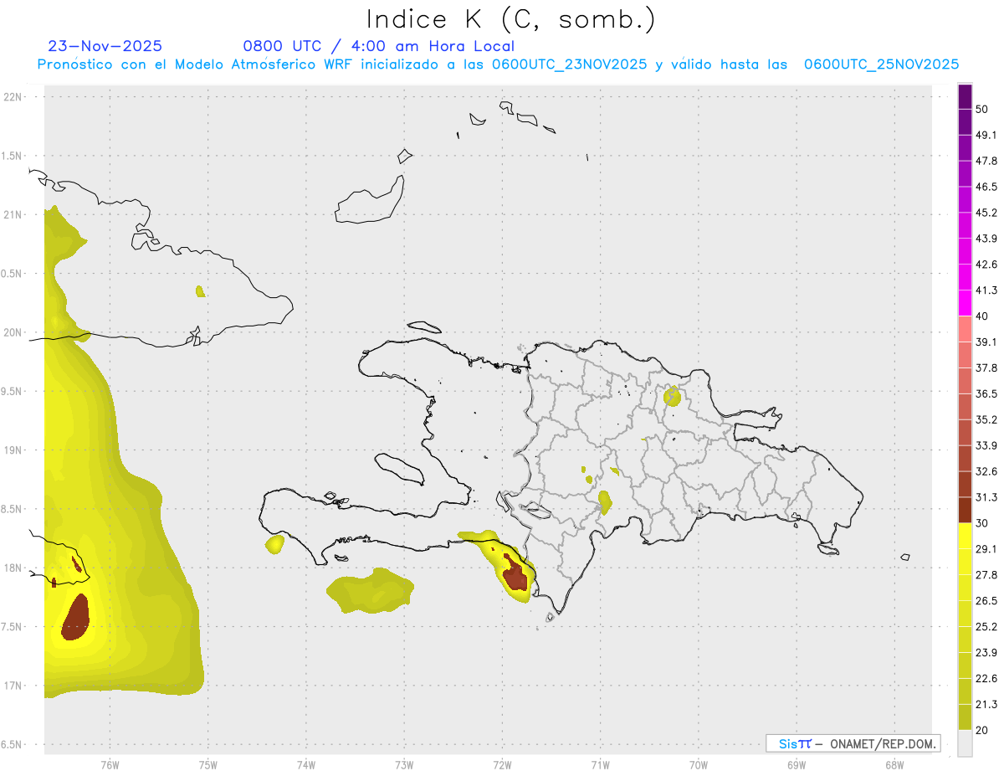
Task: Click the title "Indice K (C, somb.)"
Action: click(x=511, y=19)
